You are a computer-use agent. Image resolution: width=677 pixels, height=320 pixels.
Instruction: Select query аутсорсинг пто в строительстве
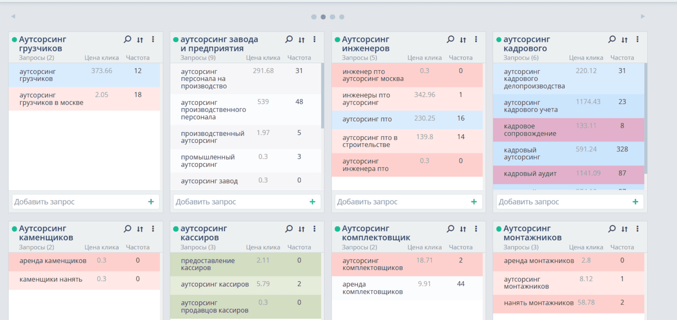click(407, 141)
